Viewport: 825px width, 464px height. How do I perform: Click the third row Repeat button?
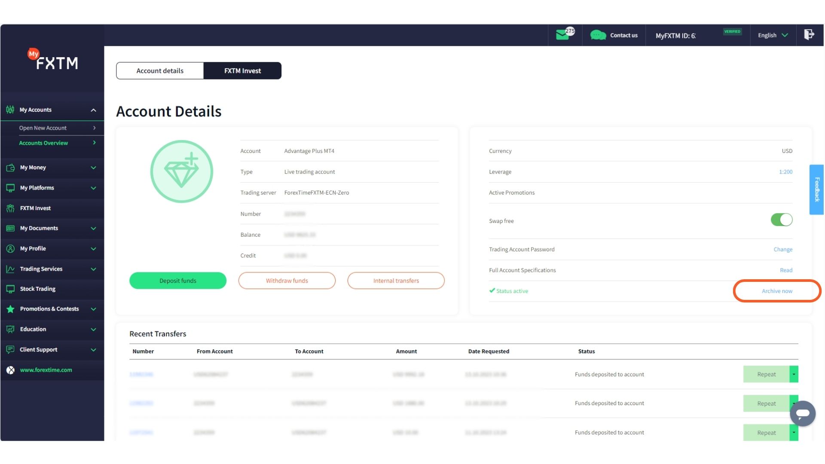click(x=766, y=433)
